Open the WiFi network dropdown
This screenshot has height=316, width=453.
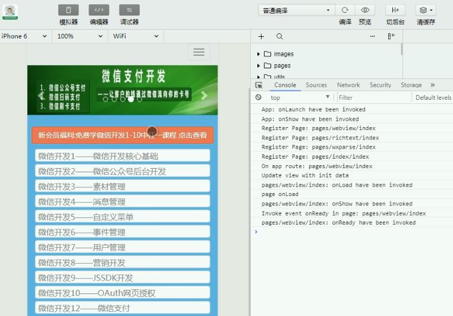136,36
